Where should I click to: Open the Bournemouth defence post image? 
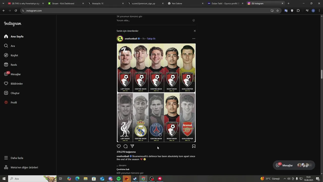click(156, 93)
